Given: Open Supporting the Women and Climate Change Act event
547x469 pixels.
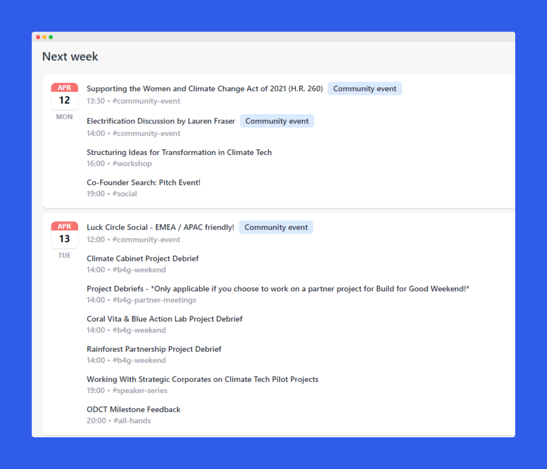Looking at the screenshot, I should [205, 89].
